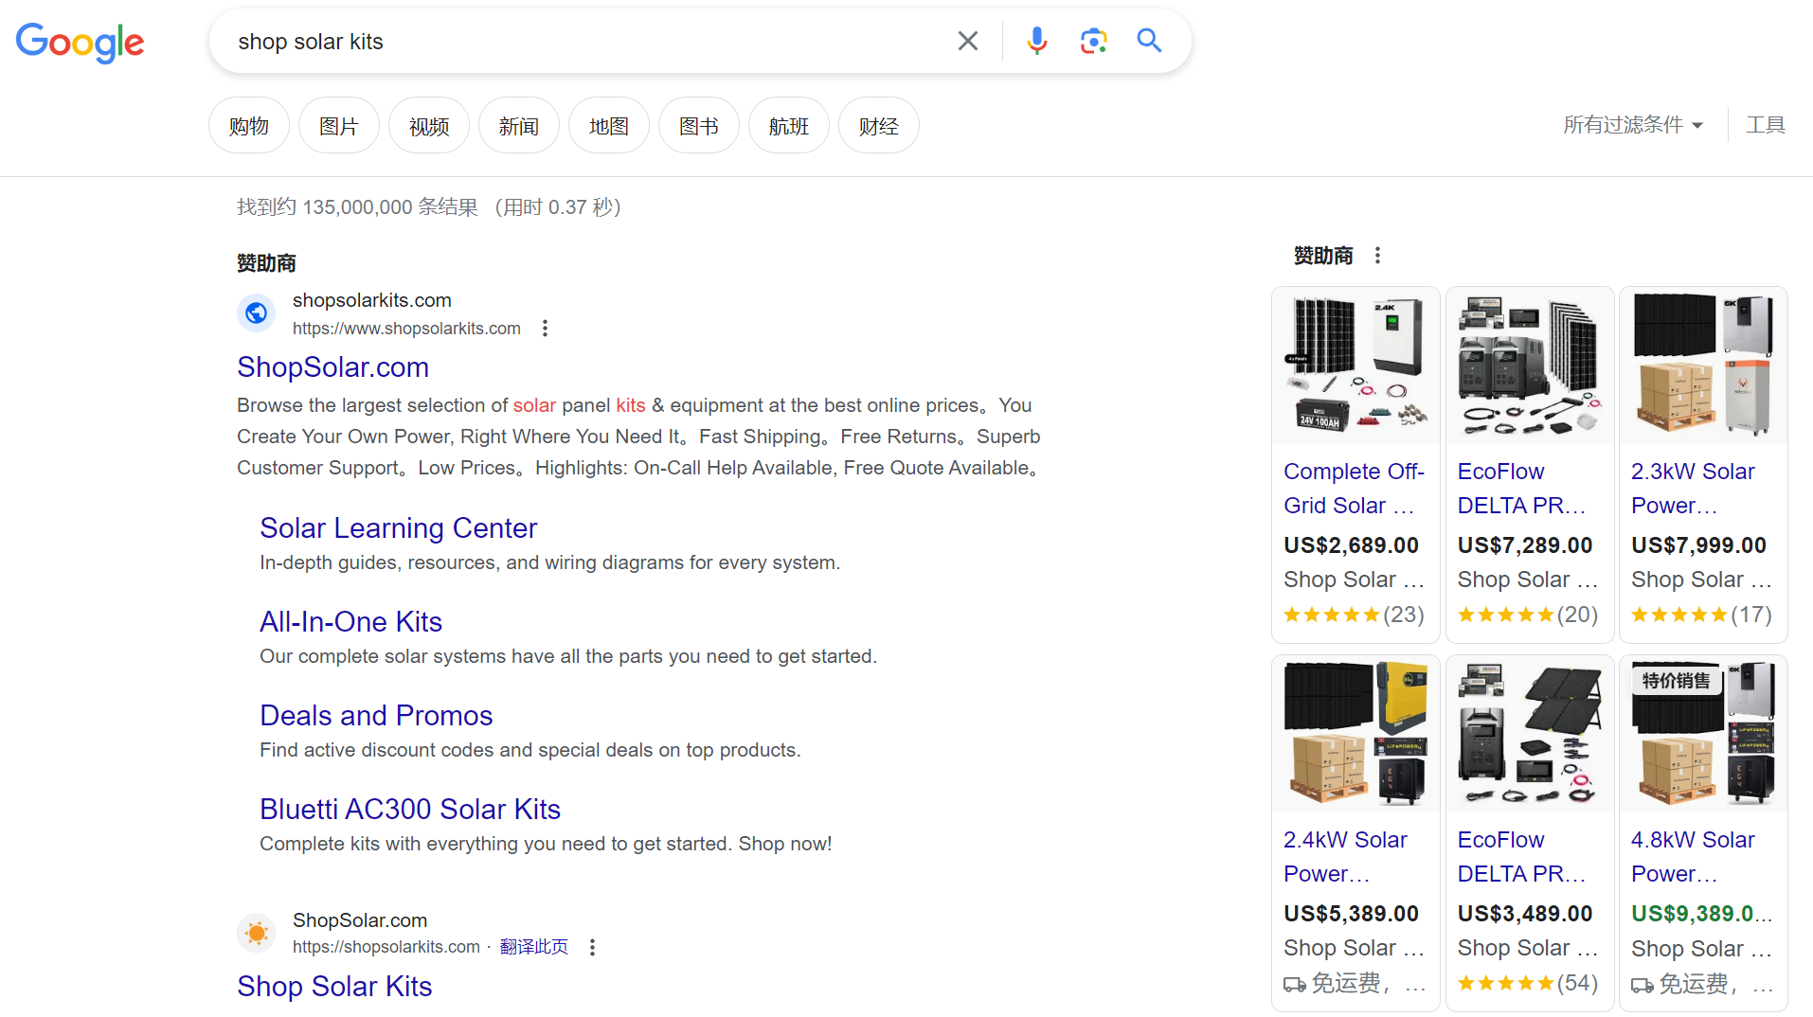Viewport: 1813px width, 1017px height.
Task: Open 2.4kW Solar Power product image
Action: point(1355,734)
